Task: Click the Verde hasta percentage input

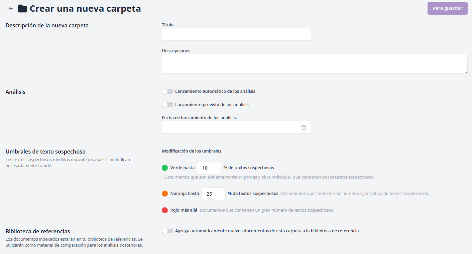Action: (209, 168)
